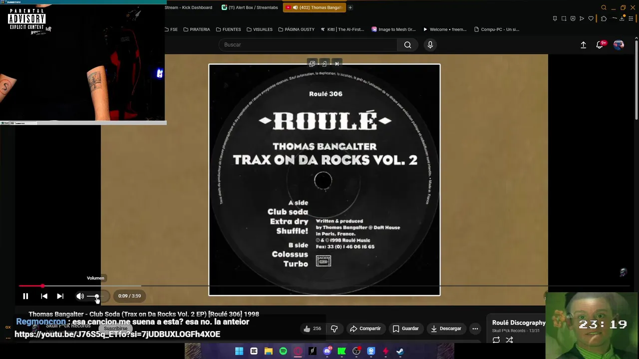The width and height of the screenshot is (639, 359).
Task: Mute audio using the speaker icon
Action: click(80, 296)
